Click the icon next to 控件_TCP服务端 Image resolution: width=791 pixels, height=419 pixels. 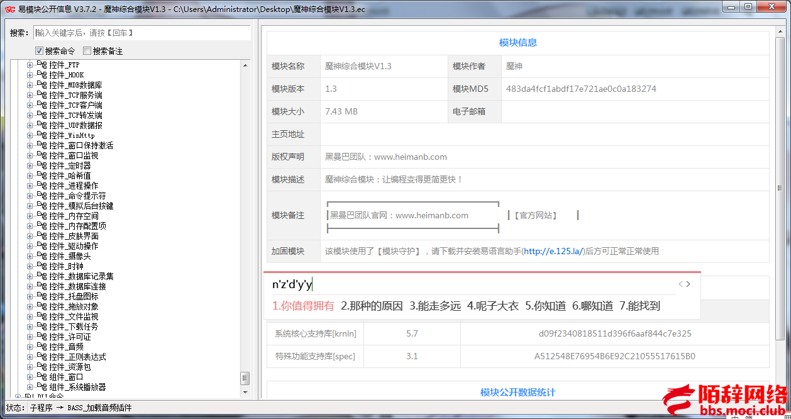click(x=42, y=95)
